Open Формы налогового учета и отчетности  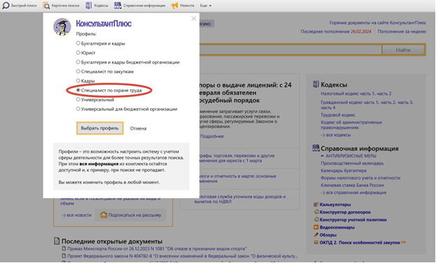point(361,178)
